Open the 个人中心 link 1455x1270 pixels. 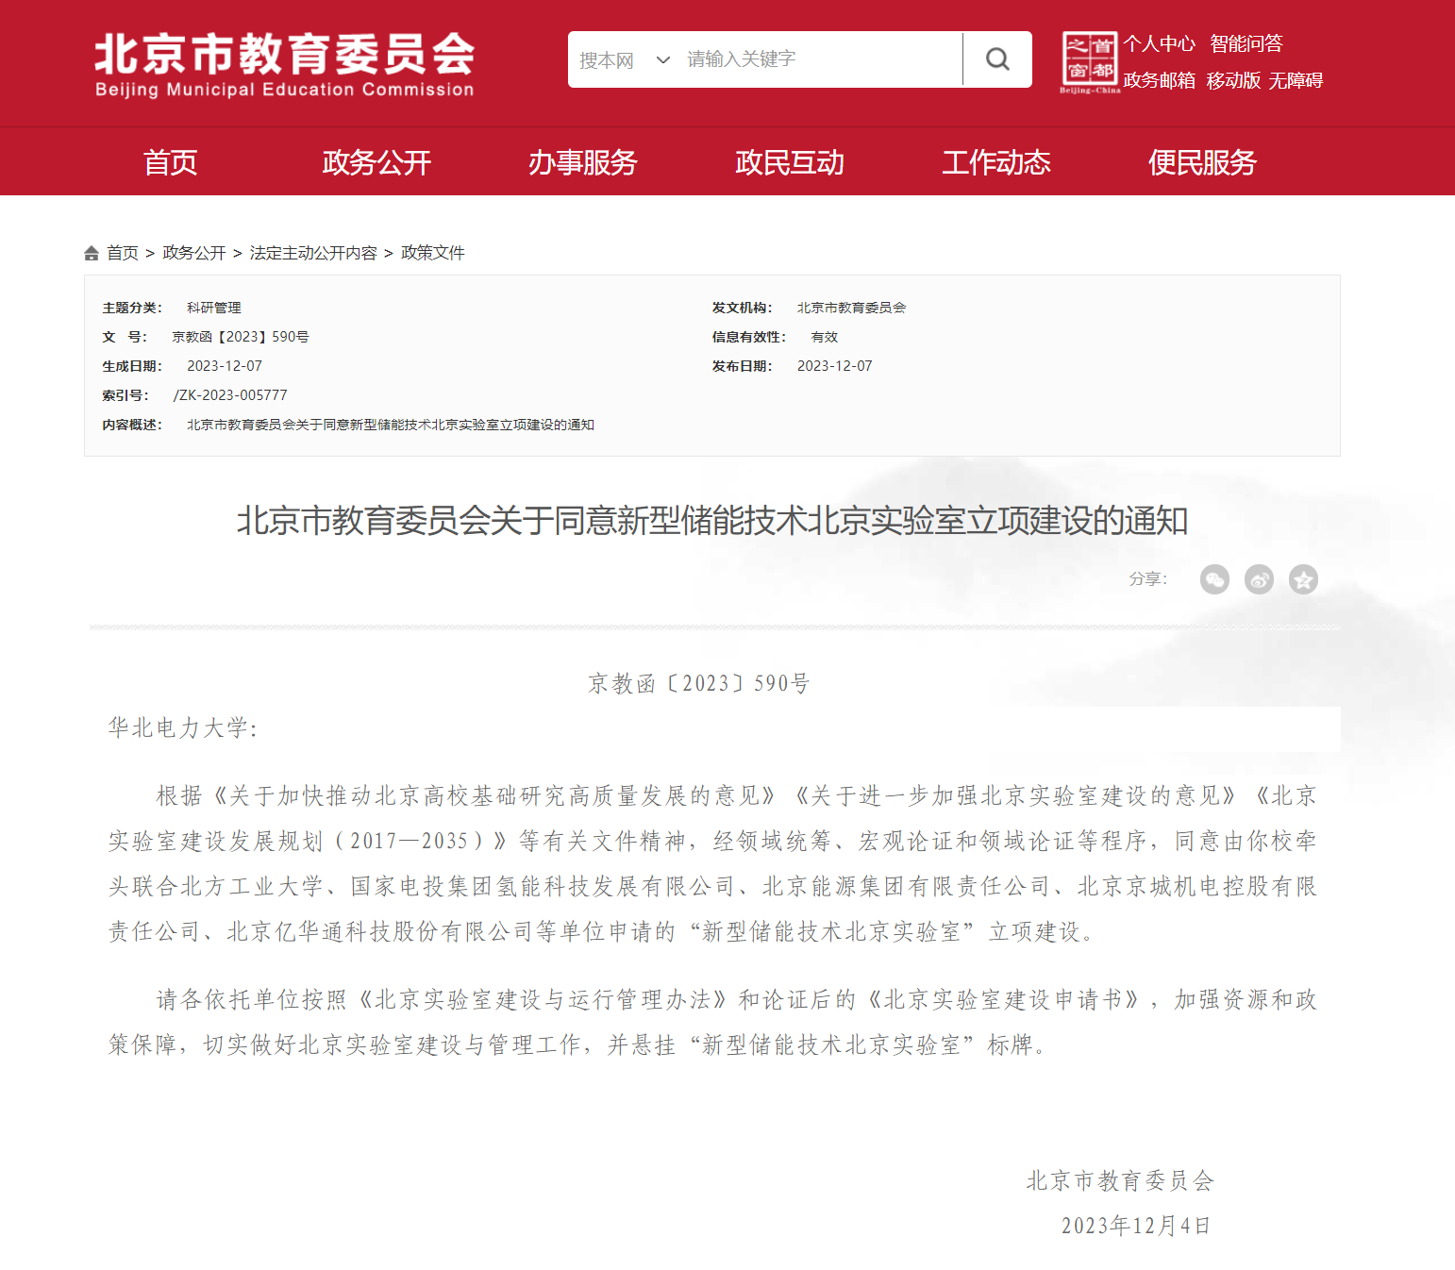click(x=1159, y=43)
